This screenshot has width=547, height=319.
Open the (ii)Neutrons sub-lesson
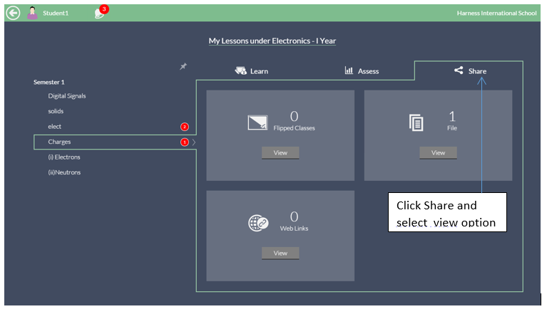tap(64, 172)
